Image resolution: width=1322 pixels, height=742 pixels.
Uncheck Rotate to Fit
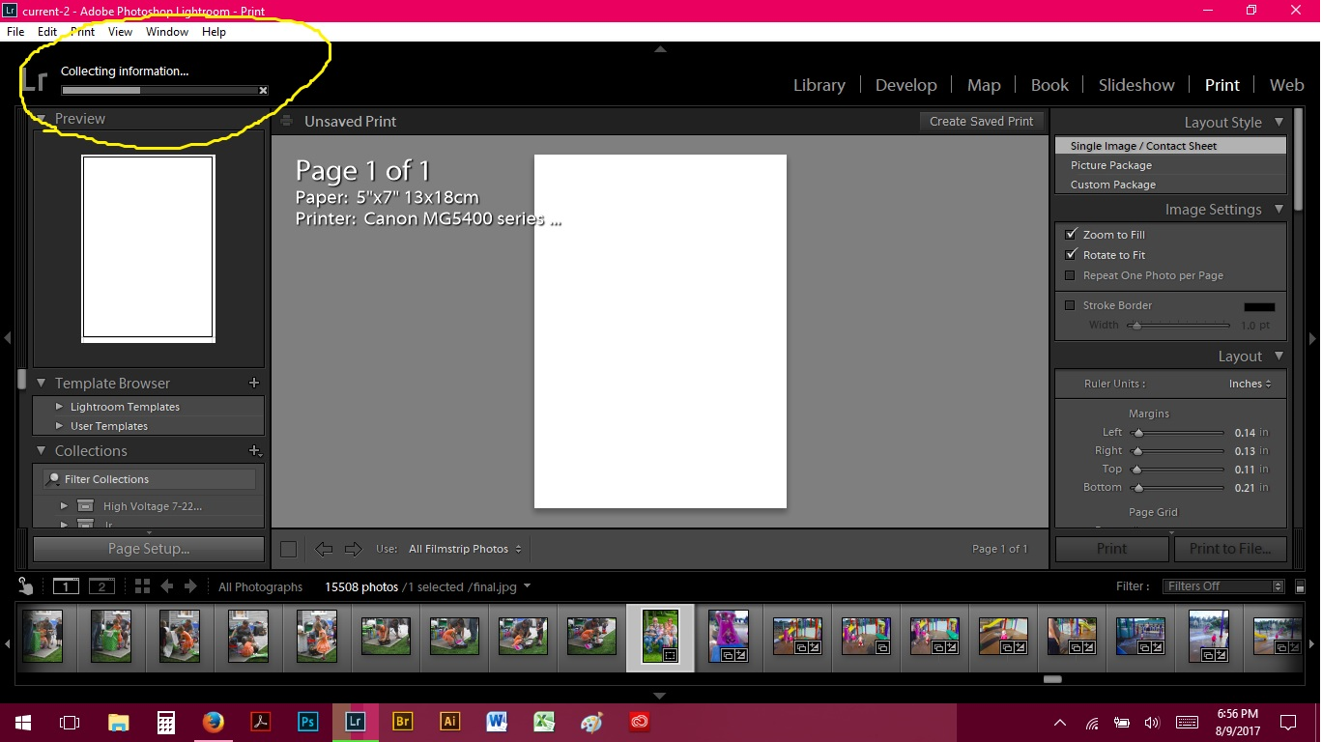(x=1072, y=254)
